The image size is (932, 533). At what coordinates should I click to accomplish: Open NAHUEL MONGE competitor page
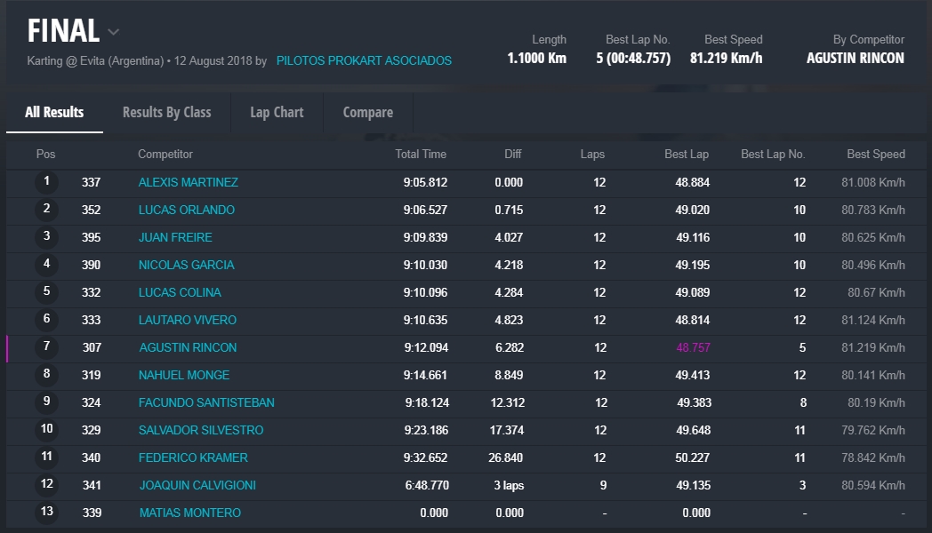click(x=183, y=376)
